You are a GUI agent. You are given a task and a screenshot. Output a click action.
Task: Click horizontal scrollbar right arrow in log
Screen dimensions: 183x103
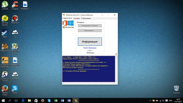[114, 83]
